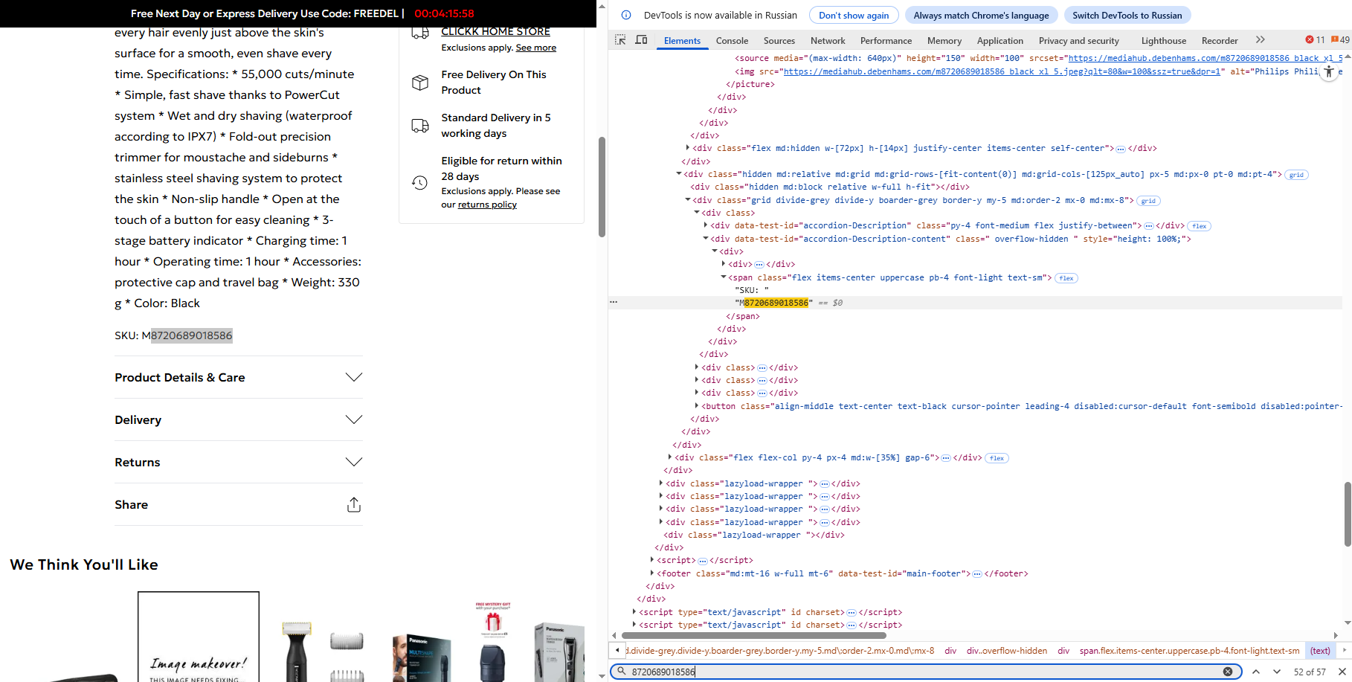Click the flex badge on SKU span
The image size is (1352, 682).
tap(1066, 278)
